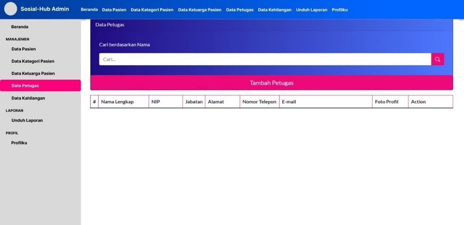The height and width of the screenshot is (225, 464).
Task: Click highlighted Data Petugas sidebar item
Action: click(25, 86)
